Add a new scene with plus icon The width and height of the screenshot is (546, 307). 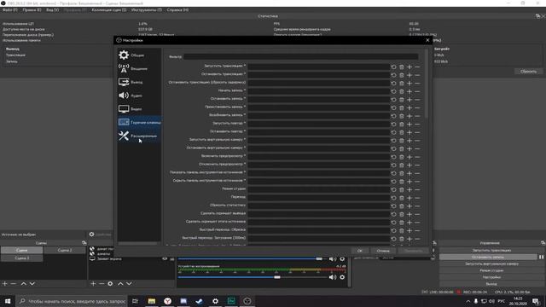tap(5, 284)
